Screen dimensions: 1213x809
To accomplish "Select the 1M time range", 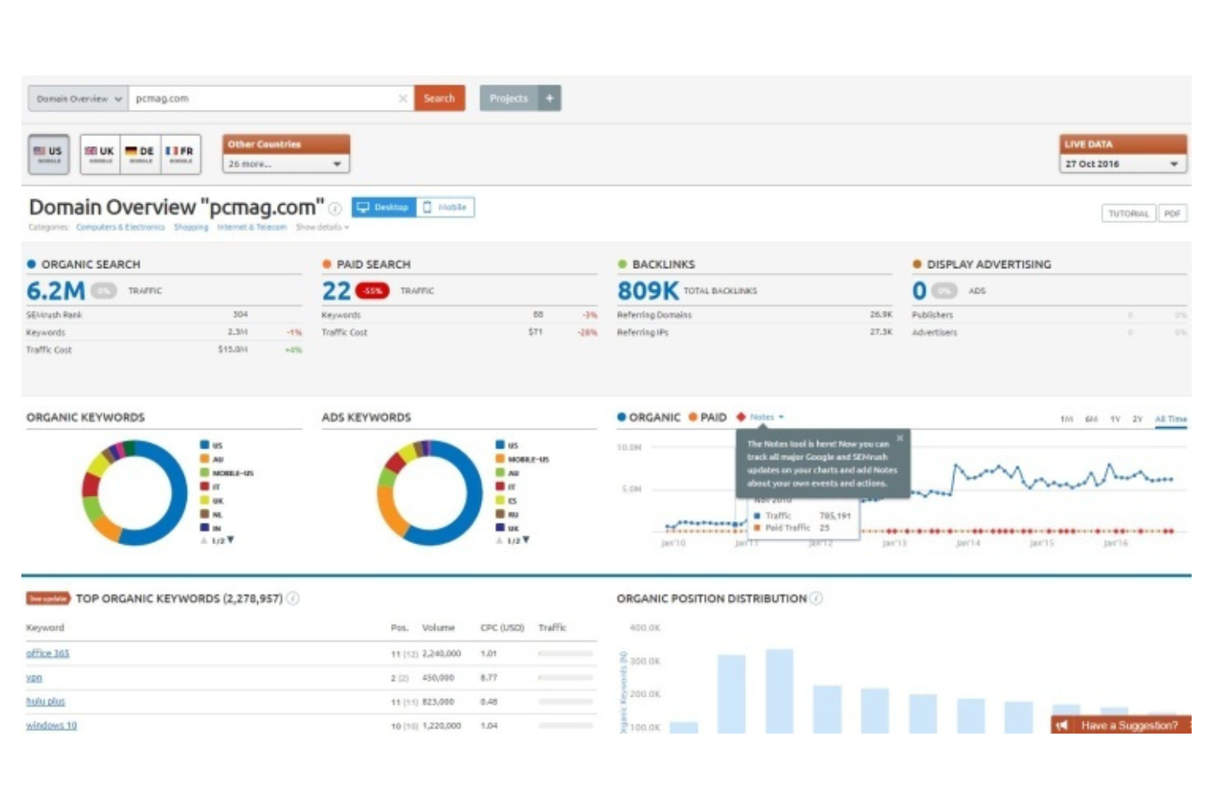I will (x=1066, y=419).
